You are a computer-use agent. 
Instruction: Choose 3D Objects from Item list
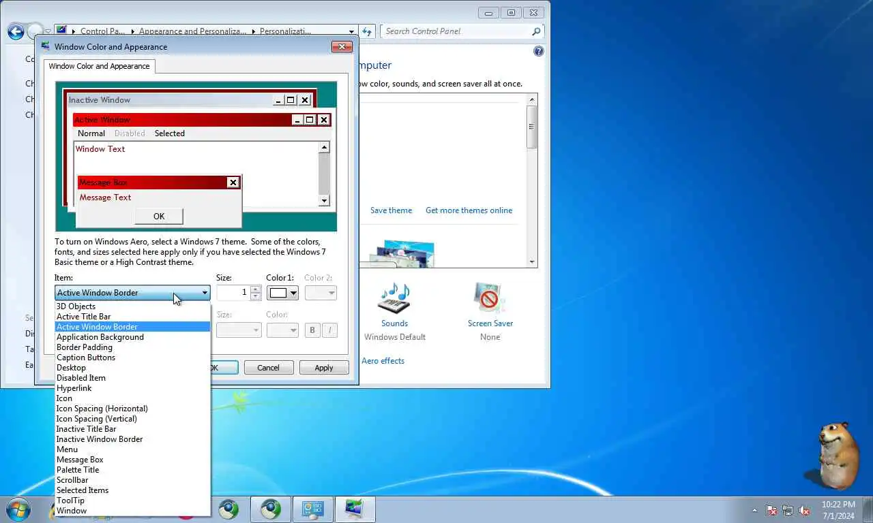(132, 306)
